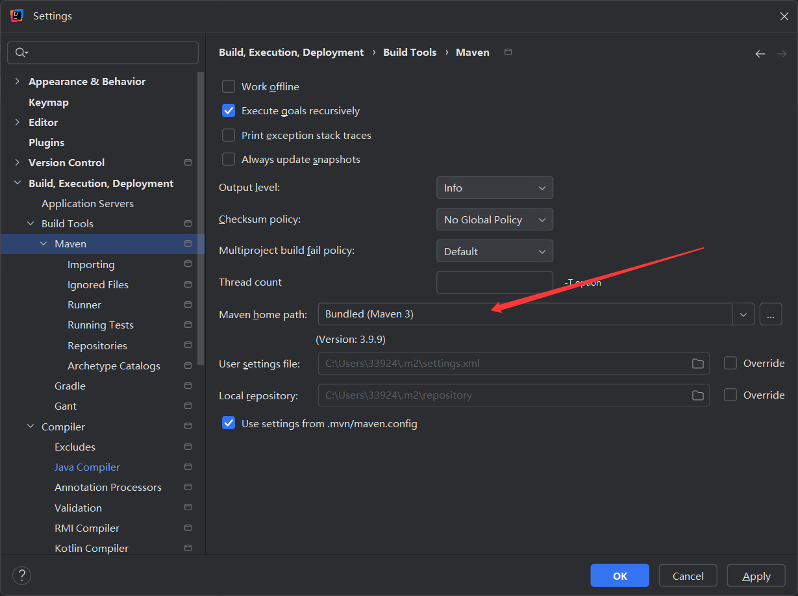Open Multiproject build fail policy dropdown
Viewport: 798px width, 596px height.
pos(495,251)
